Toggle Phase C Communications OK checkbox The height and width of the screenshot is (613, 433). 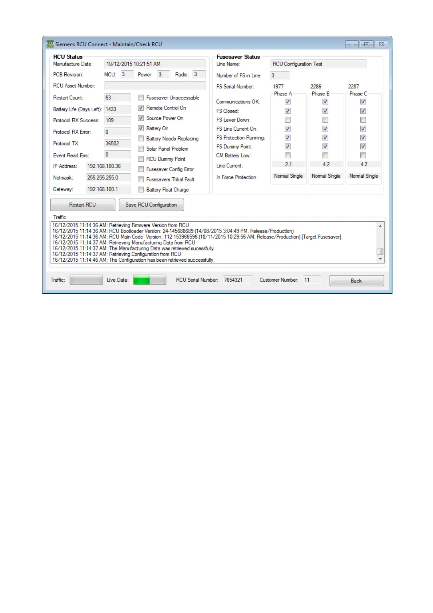(363, 102)
